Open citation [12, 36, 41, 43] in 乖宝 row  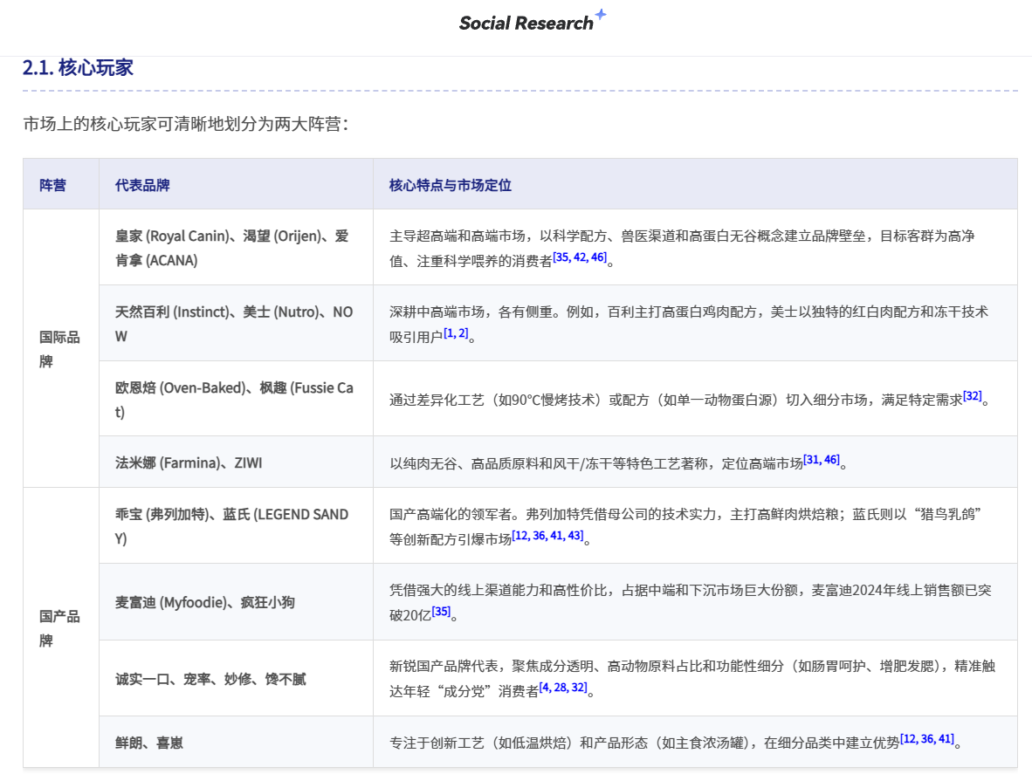point(547,535)
